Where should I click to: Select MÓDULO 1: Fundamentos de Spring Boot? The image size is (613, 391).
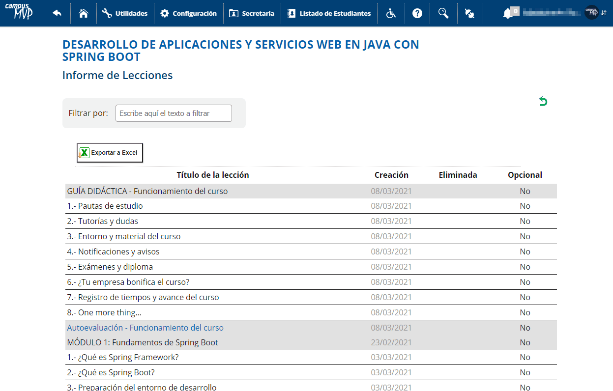click(x=311, y=342)
